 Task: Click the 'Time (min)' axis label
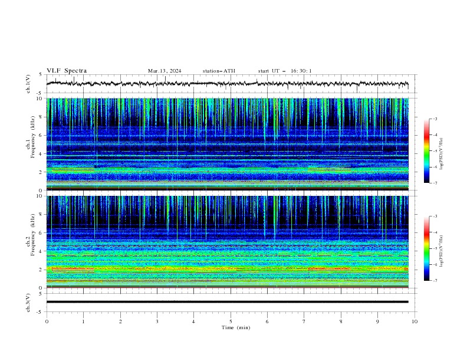(x=236, y=327)
